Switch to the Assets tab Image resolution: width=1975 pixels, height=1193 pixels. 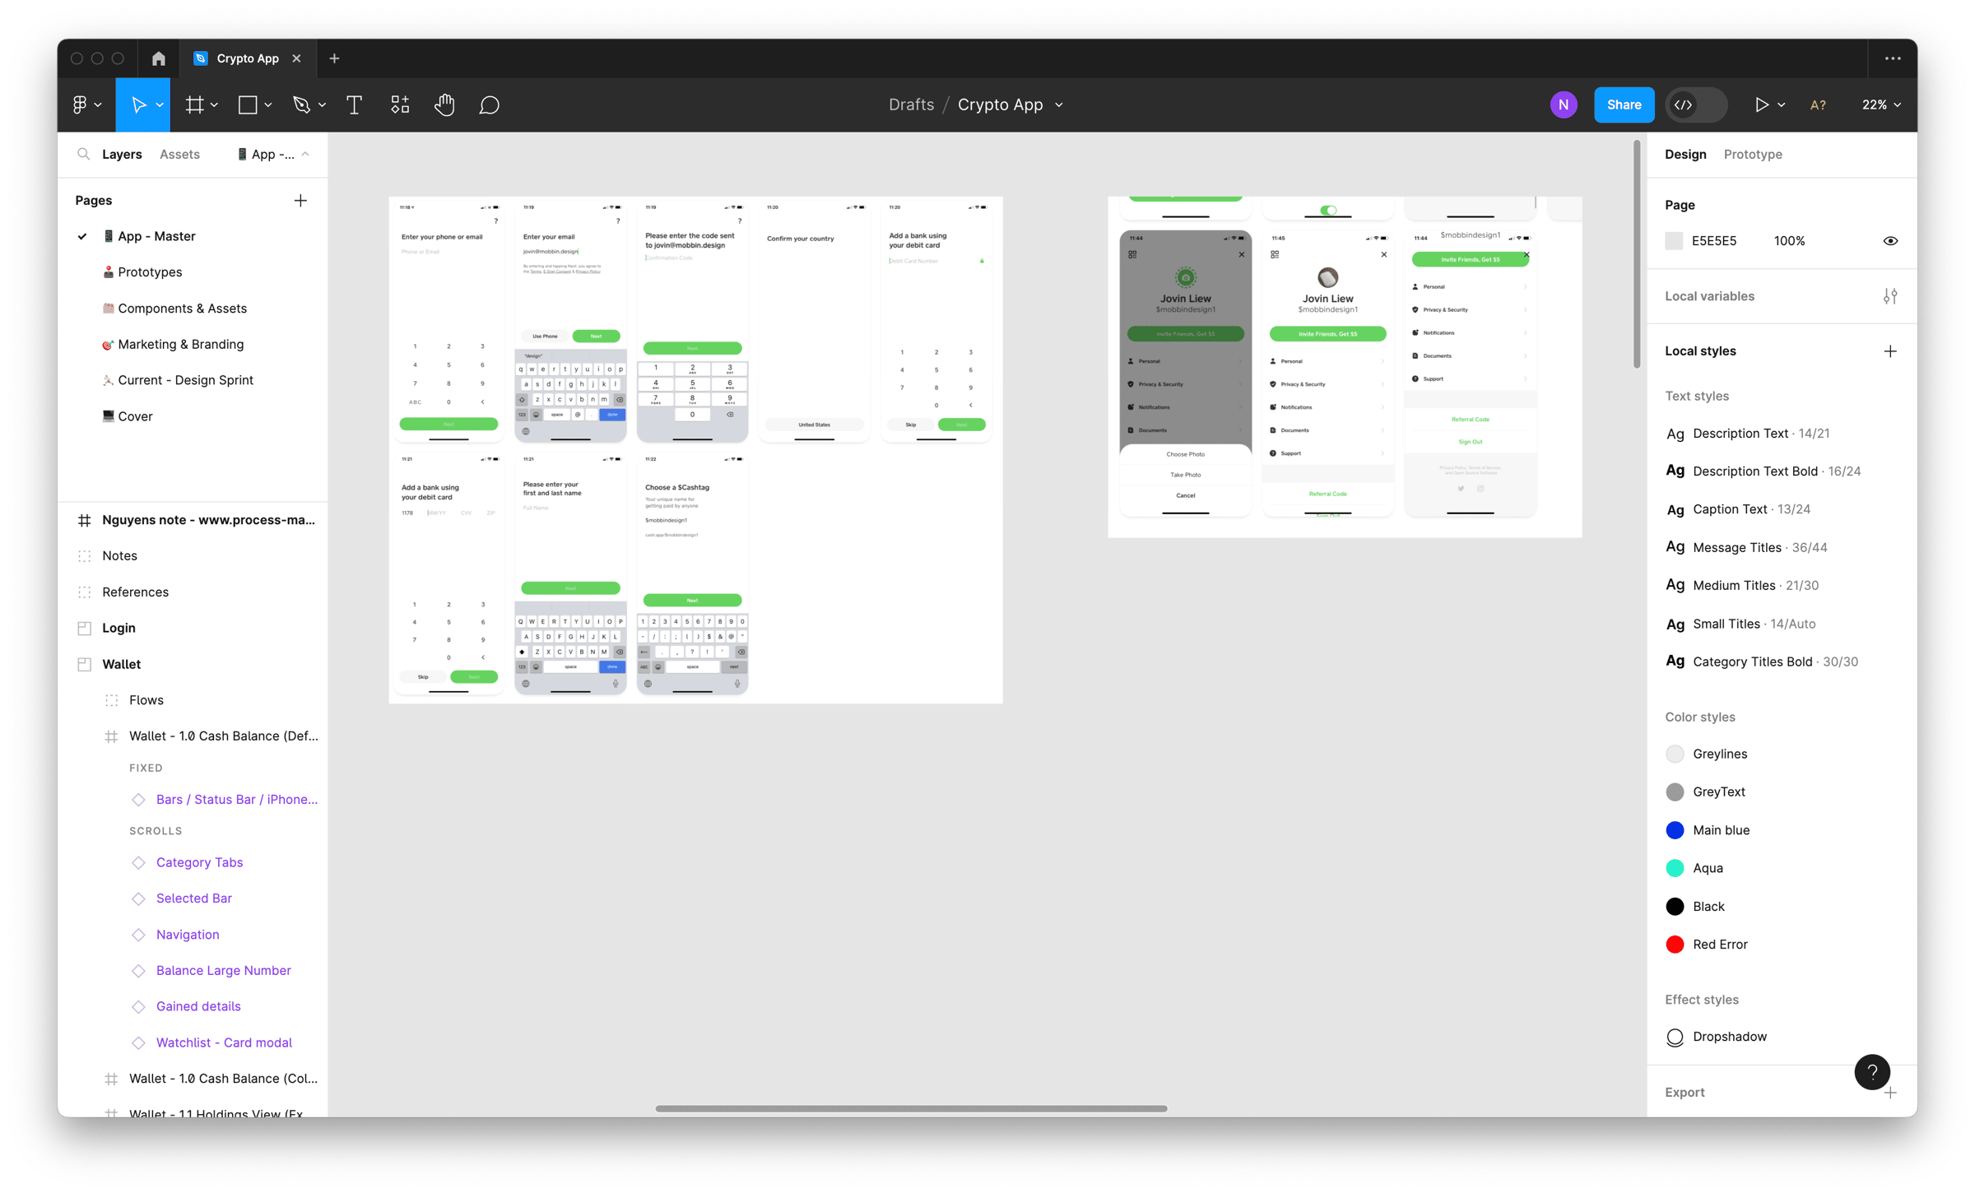[179, 154]
